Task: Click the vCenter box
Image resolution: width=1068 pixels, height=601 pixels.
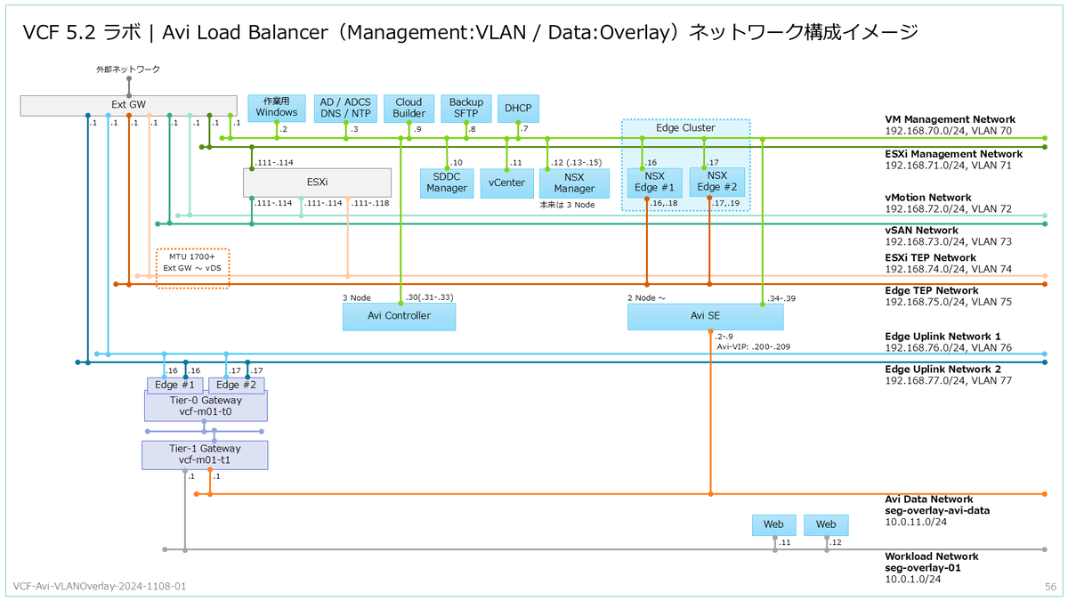Action: tap(506, 183)
